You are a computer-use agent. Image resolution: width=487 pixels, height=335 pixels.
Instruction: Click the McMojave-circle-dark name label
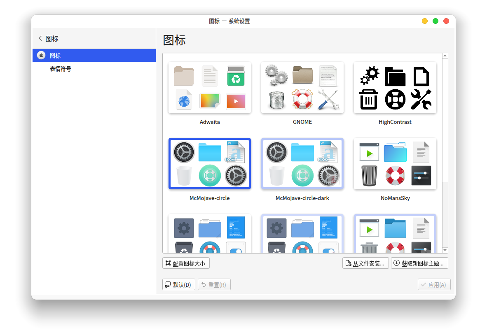pyautogui.click(x=302, y=198)
